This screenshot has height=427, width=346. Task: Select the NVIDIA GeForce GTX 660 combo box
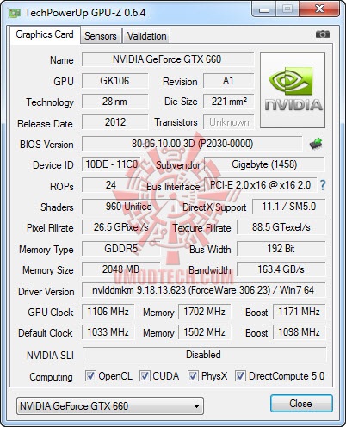110,406
